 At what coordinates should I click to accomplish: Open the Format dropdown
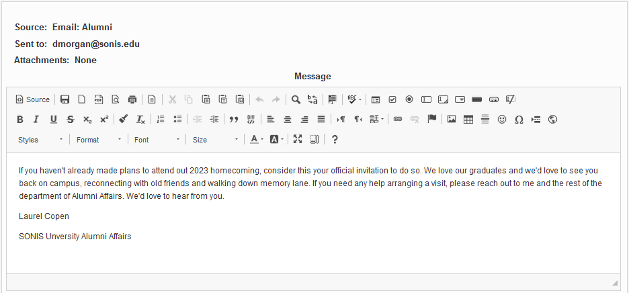[x=99, y=140]
